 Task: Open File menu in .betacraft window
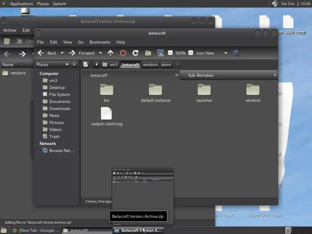pyautogui.click(x=41, y=42)
